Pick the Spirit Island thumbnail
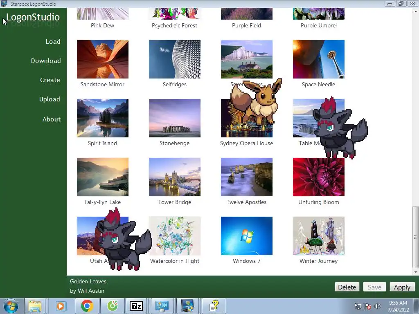This screenshot has width=419, height=314. 103,118
